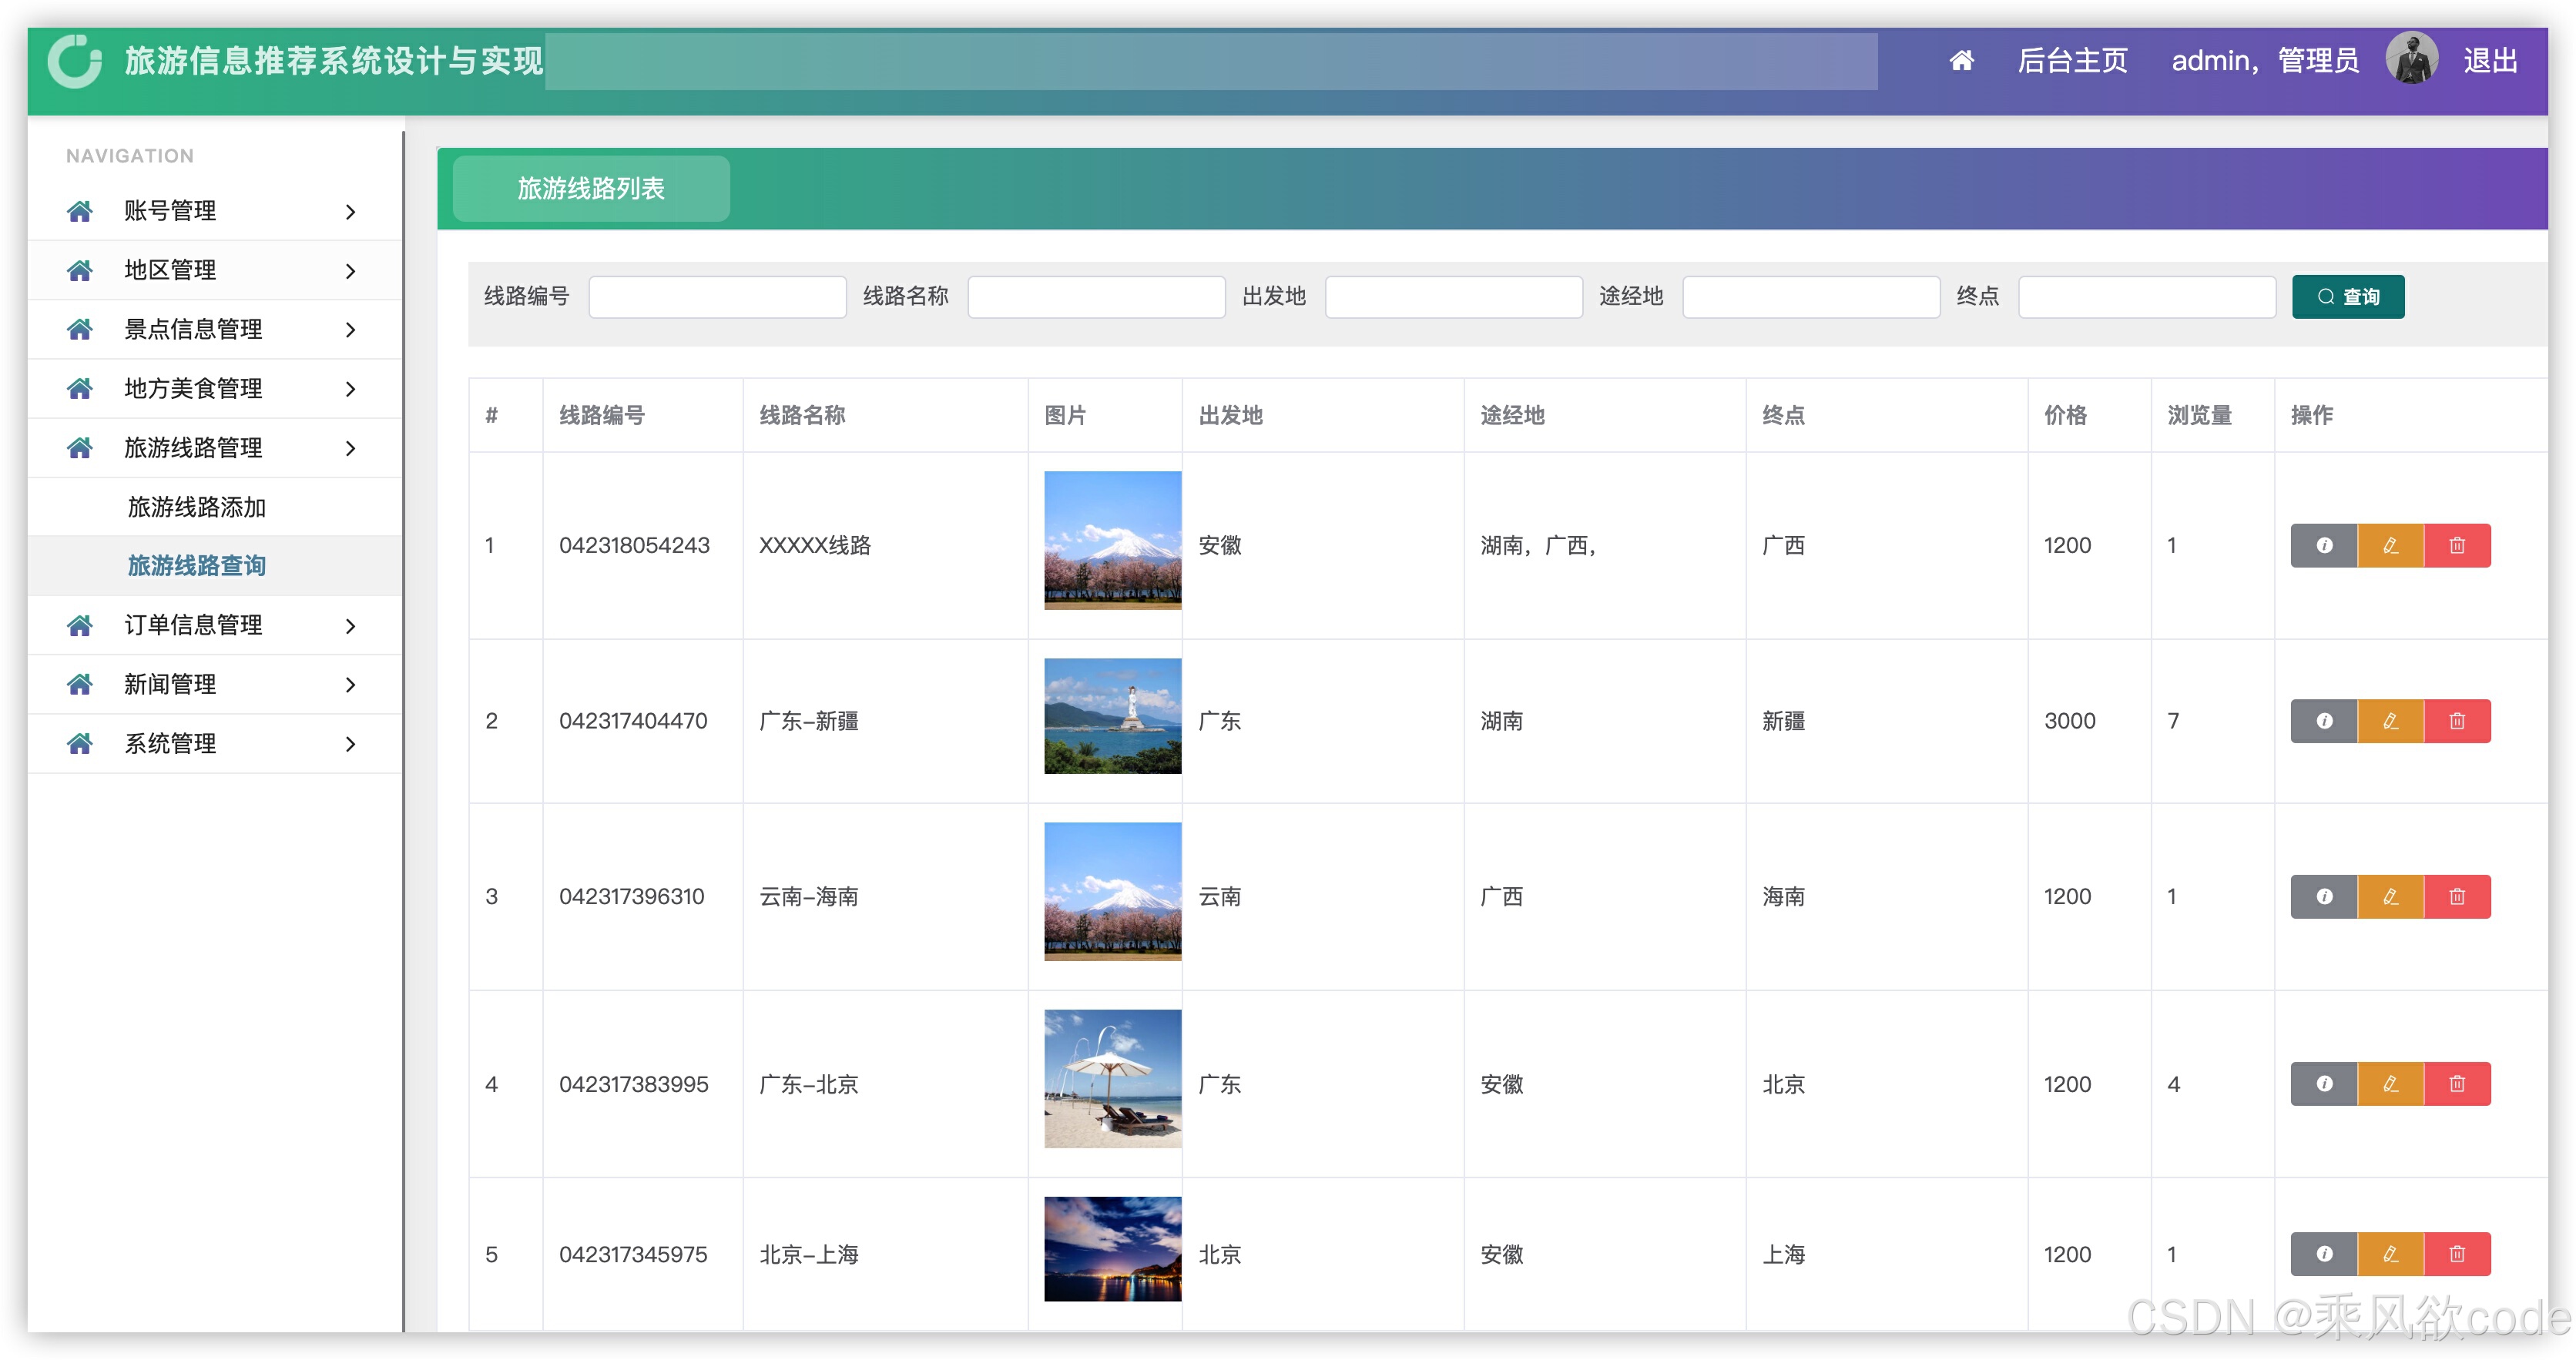Click the 线路名称 input field
2576x1360 pixels.
click(1096, 296)
